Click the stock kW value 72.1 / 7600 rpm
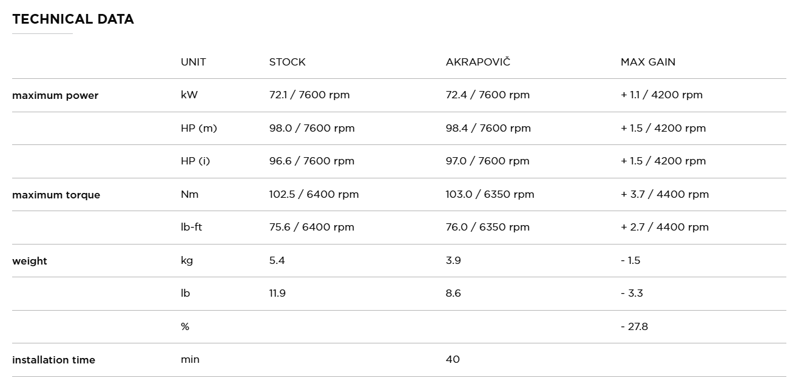This screenshot has width=790, height=378. pos(309,95)
